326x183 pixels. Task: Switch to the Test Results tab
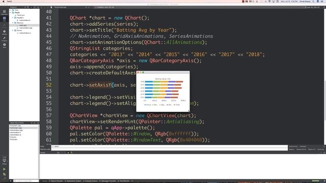click(124, 181)
